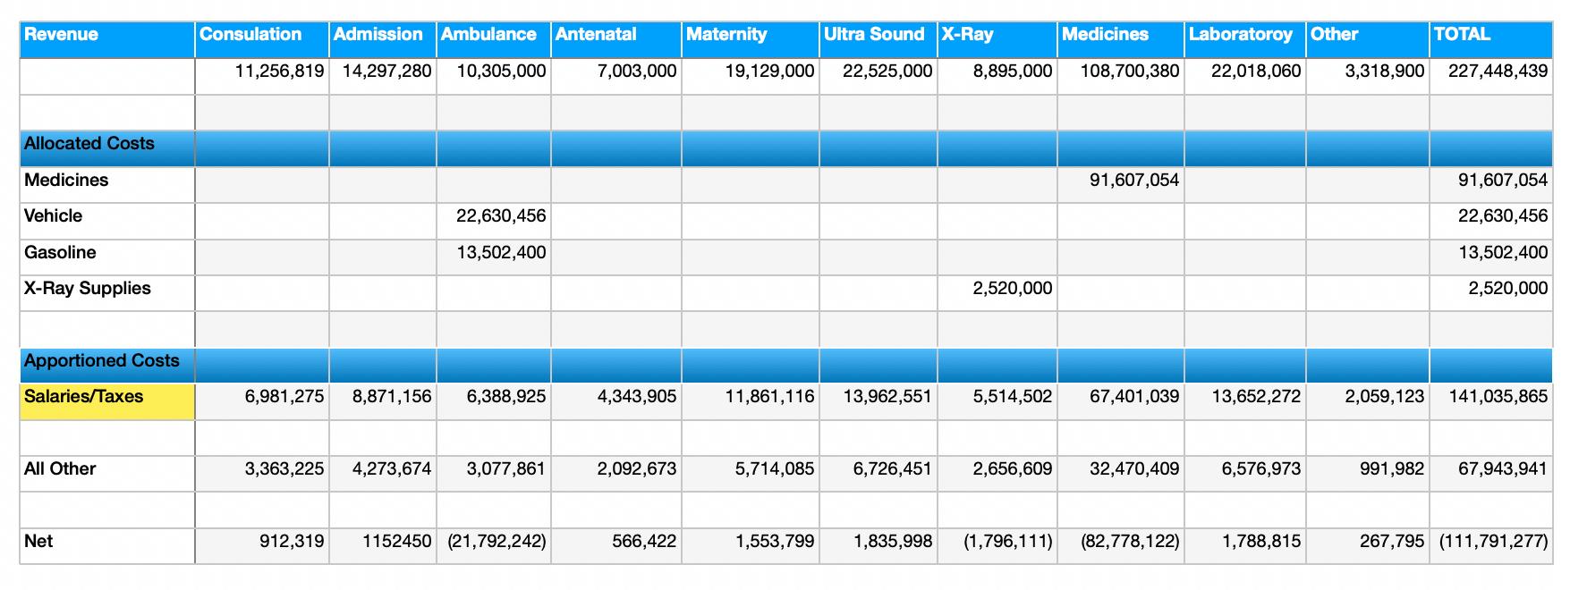This screenshot has width=1587, height=590.
Task: Click the Laboratoroy column header
Action: (1245, 40)
